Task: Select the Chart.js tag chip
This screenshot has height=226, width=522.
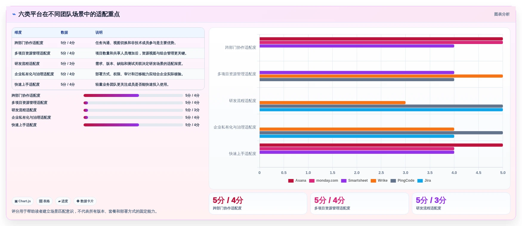Action: pyautogui.click(x=23, y=201)
